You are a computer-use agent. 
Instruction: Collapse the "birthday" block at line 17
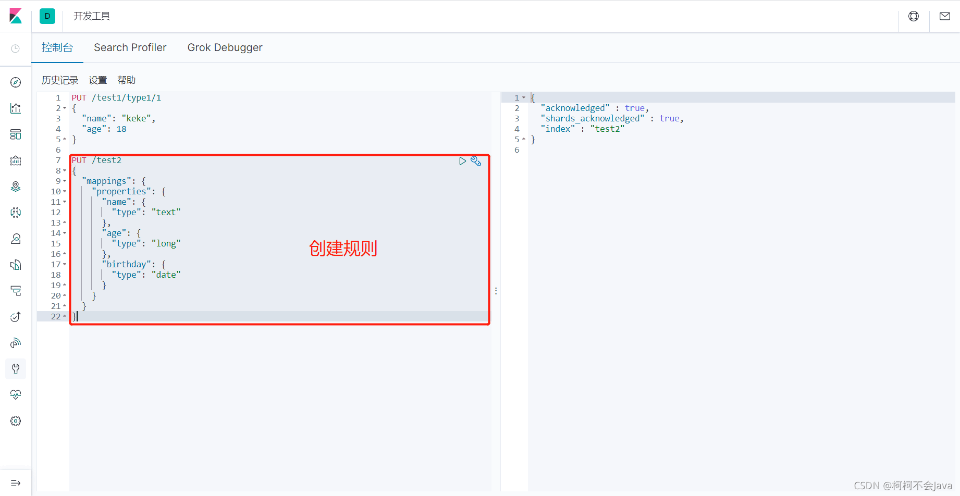(65, 265)
